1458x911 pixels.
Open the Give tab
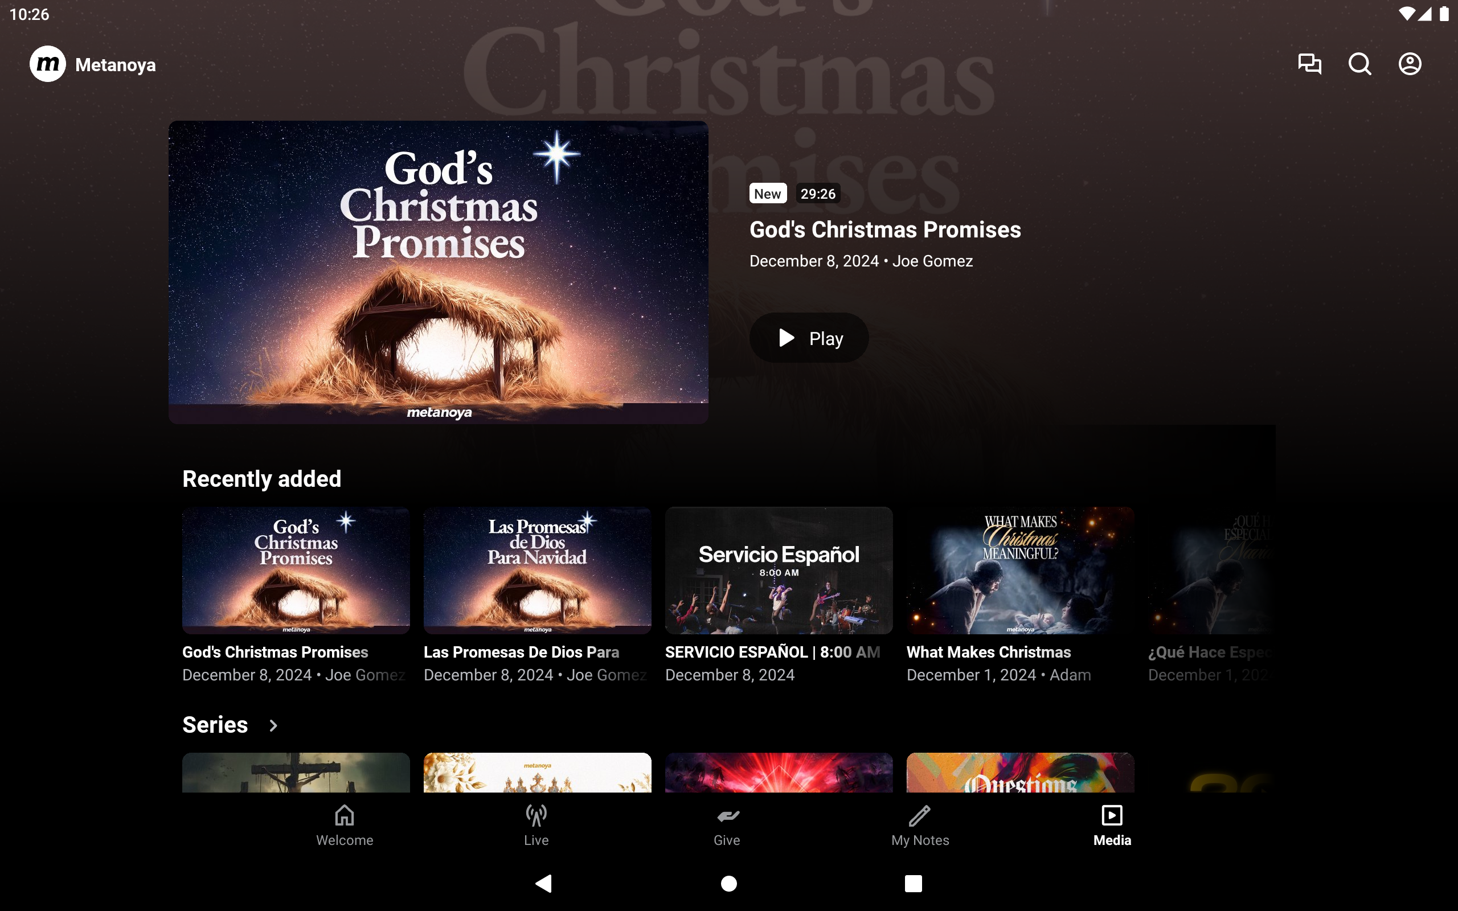(727, 826)
